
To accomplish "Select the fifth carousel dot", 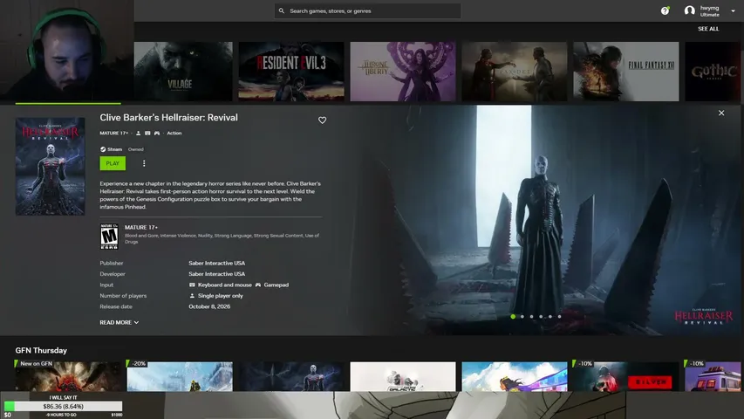I will point(550,316).
